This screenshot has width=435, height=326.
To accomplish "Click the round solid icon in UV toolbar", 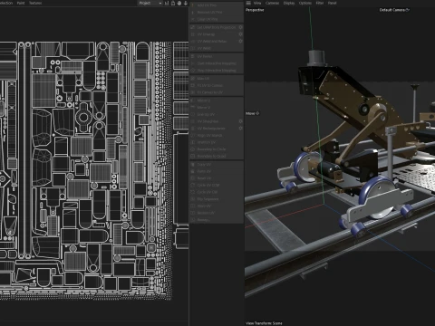I will pyautogui.click(x=179, y=3).
